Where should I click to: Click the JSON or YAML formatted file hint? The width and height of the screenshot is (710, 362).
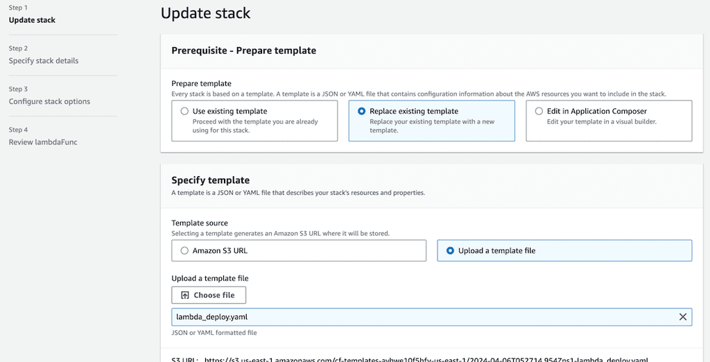[214, 333]
